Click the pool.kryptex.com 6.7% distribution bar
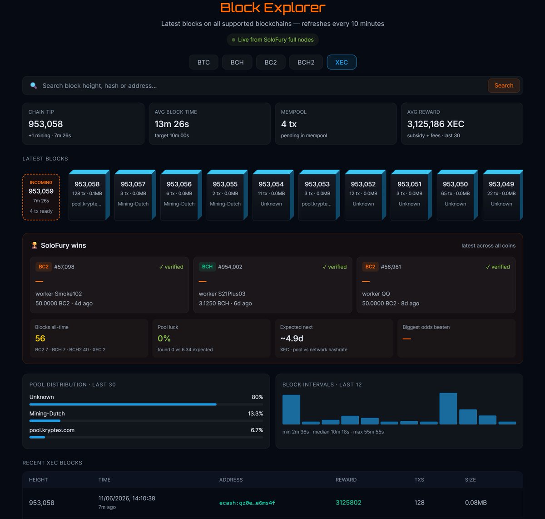This screenshot has width=545, height=519. point(146,437)
